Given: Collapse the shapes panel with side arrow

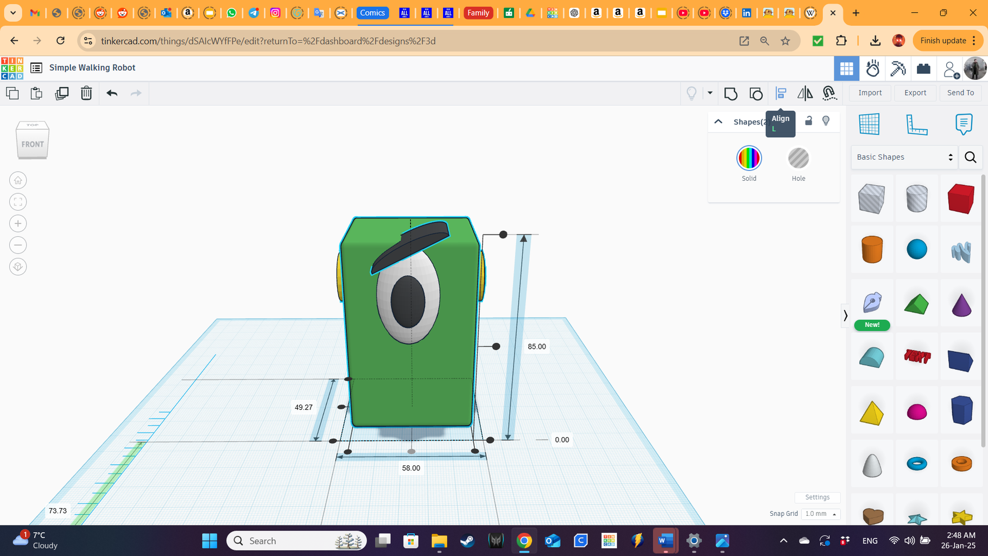Looking at the screenshot, I should [845, 315].
